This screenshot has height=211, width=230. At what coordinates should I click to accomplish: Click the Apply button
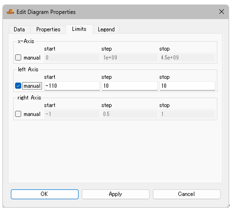[x=115, y=194]
